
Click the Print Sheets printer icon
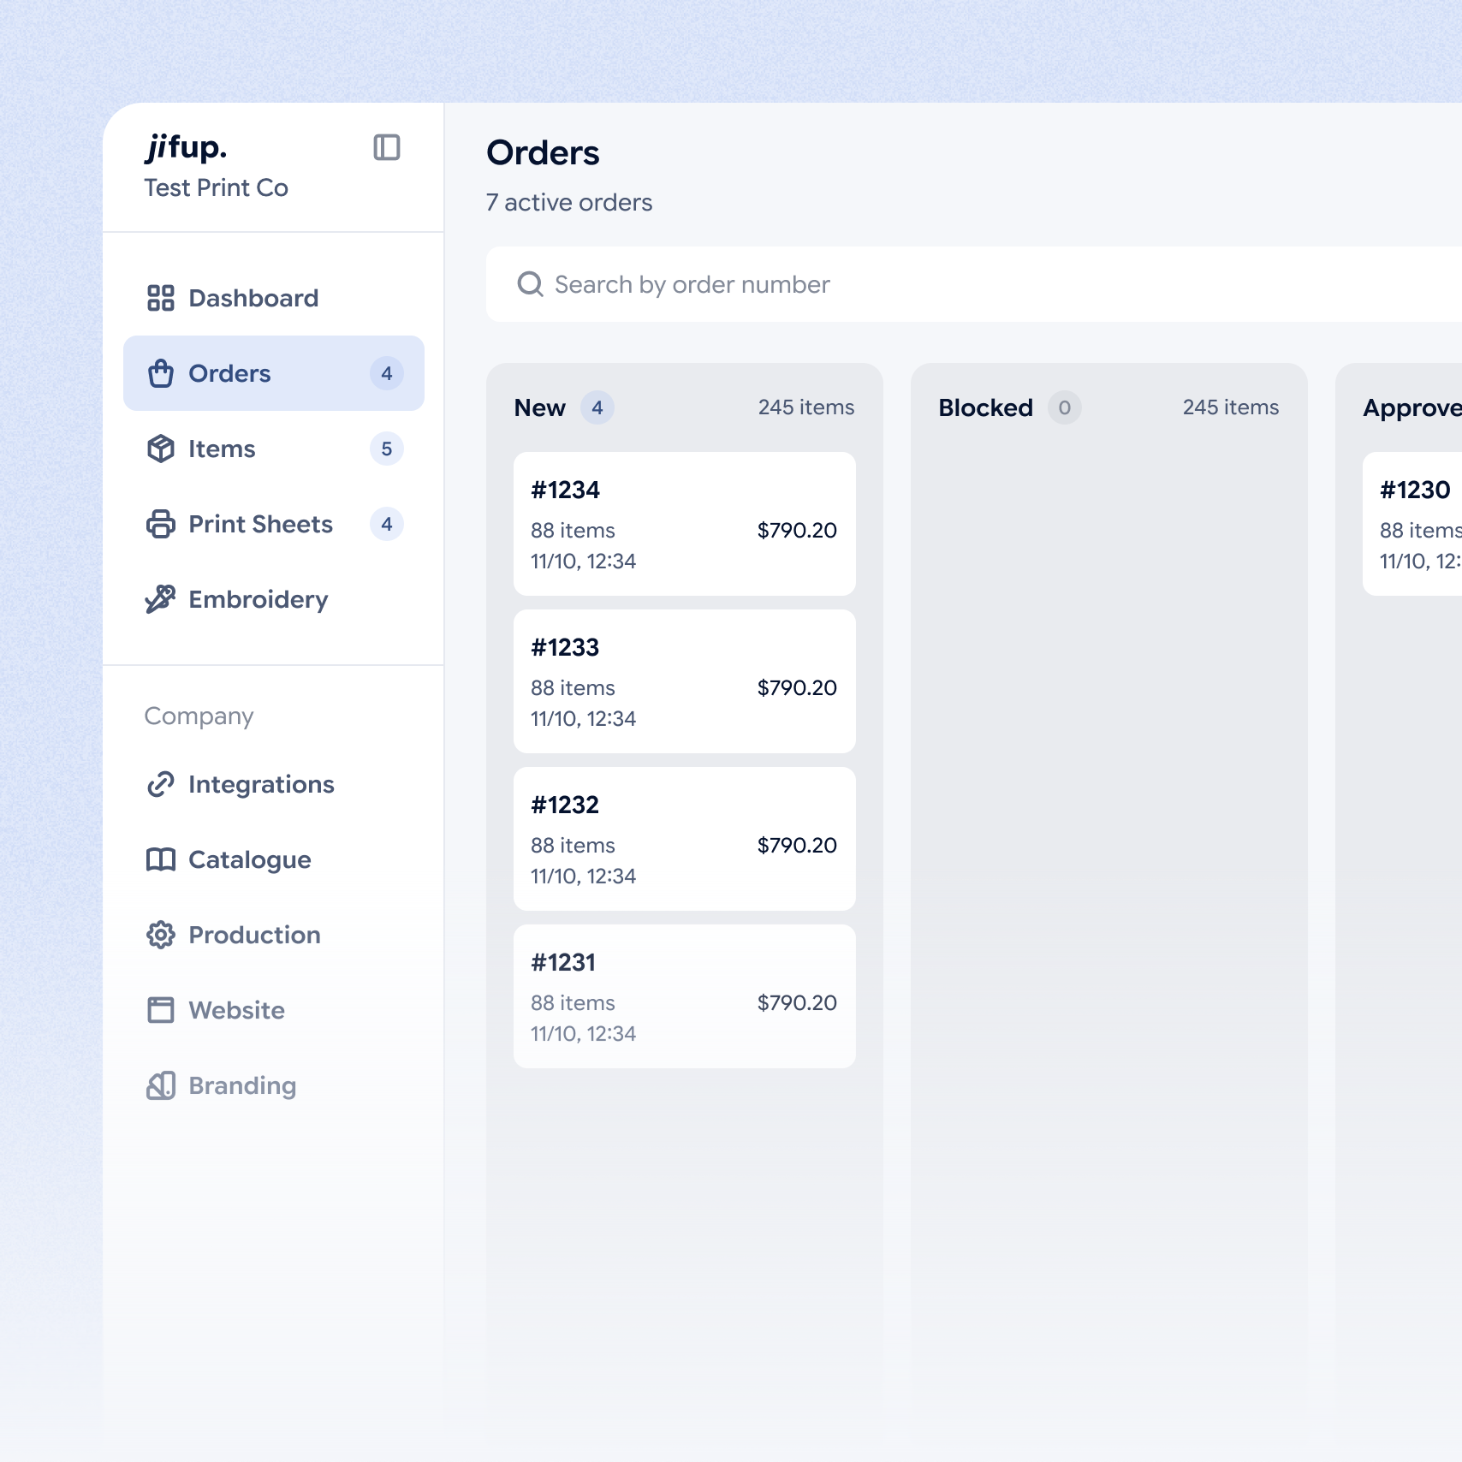(x=161, y=524)
